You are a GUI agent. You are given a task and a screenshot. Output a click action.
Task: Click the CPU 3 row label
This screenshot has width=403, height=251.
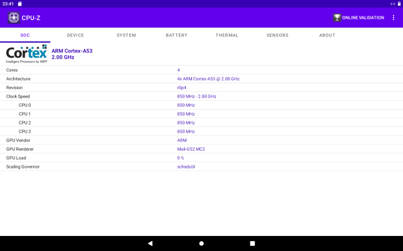[24, 131]
